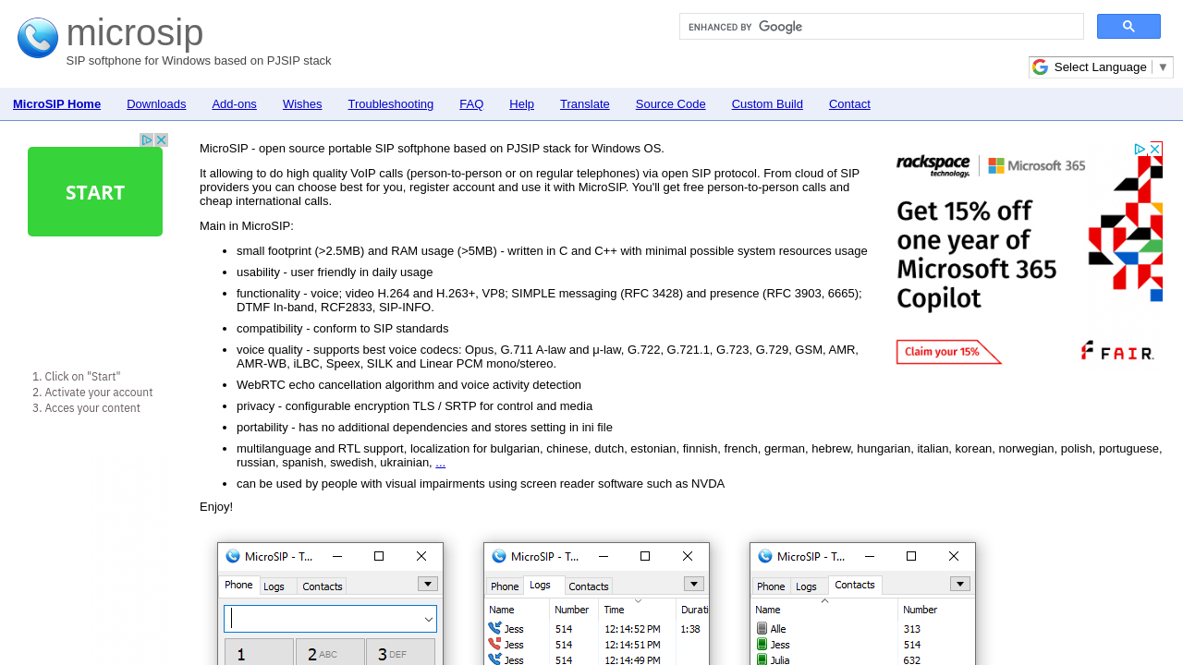1183x665 pixels.
Task: Open the Troubleshooting page
Action: pyautogui.click(x=391, y=104)
